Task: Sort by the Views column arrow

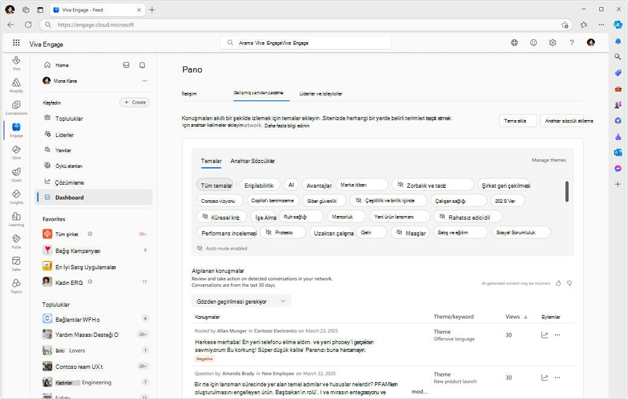Action: tap(525, 317)
